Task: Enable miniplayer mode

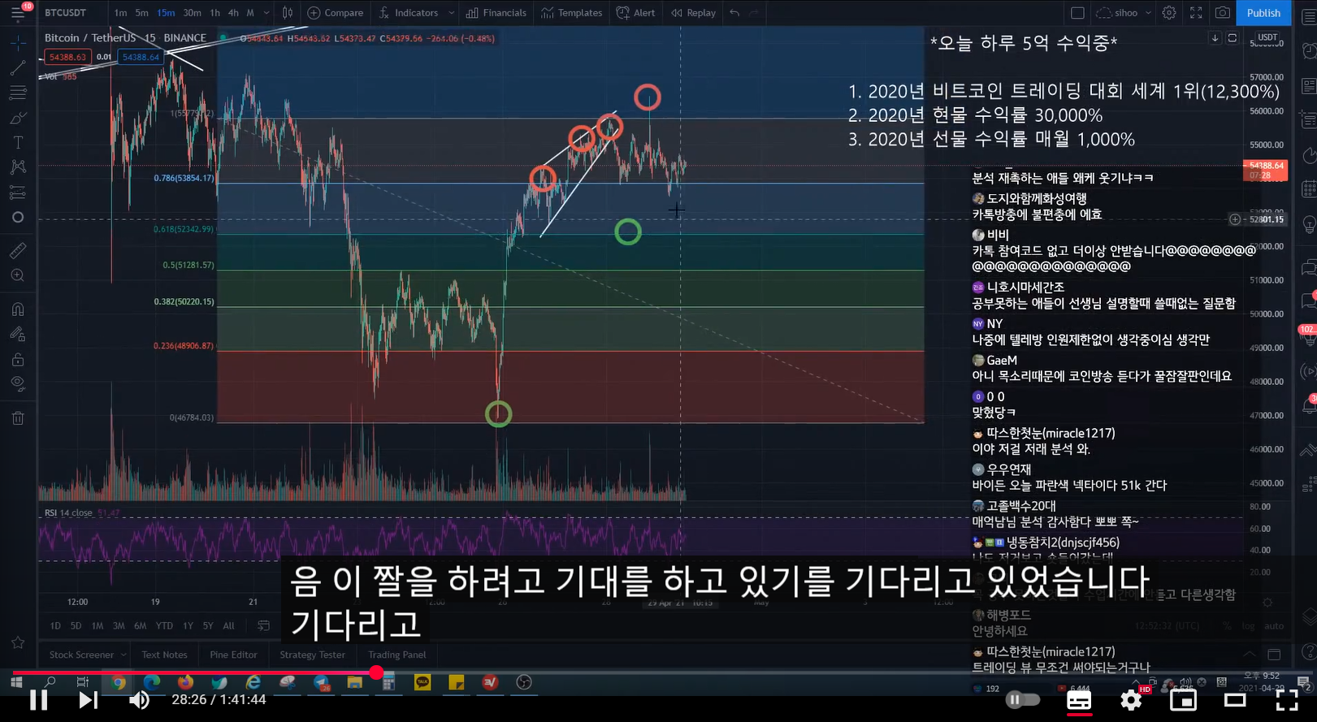Action: [1183, 700]
